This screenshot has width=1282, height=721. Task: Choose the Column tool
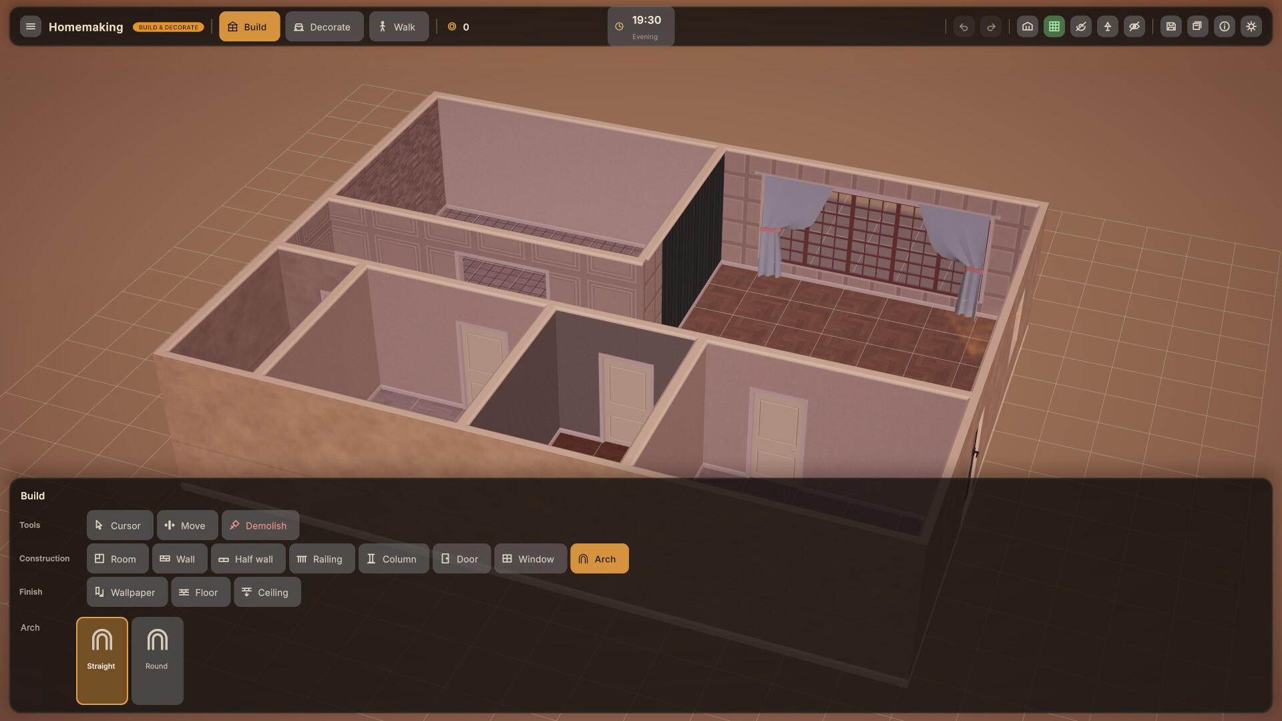pos(393,559)
